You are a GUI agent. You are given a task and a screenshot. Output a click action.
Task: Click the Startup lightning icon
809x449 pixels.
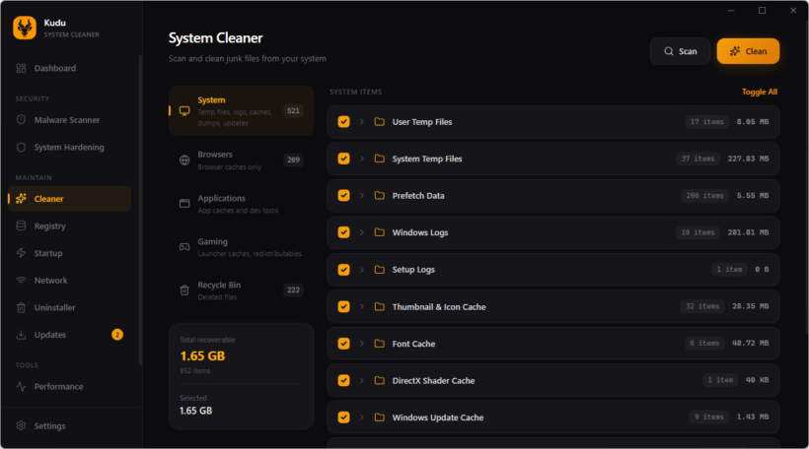click(x=22, y=253)
